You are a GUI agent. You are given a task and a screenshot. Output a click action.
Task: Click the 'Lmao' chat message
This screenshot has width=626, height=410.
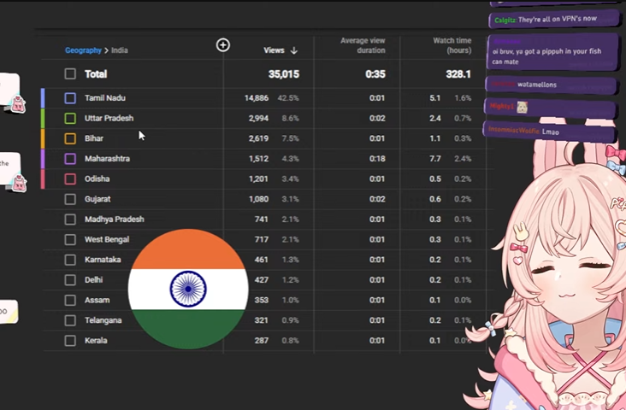[x=549, y=132]
